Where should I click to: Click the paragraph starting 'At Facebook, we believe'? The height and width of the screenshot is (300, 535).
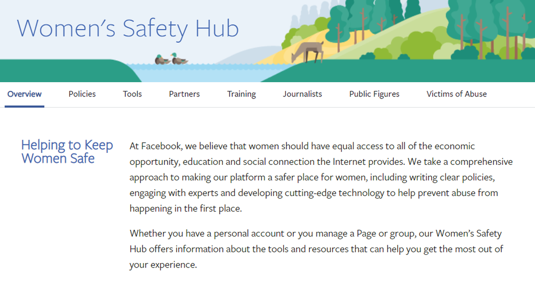(x=321, y=177)
